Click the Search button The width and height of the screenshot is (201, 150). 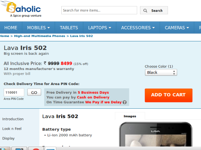click(x=154, y=11)
